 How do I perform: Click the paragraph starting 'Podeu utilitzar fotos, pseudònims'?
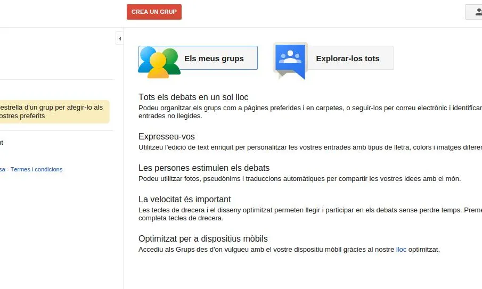300,179
